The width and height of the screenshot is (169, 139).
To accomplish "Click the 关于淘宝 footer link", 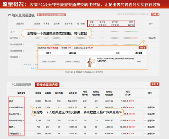I will pos(27,65).
